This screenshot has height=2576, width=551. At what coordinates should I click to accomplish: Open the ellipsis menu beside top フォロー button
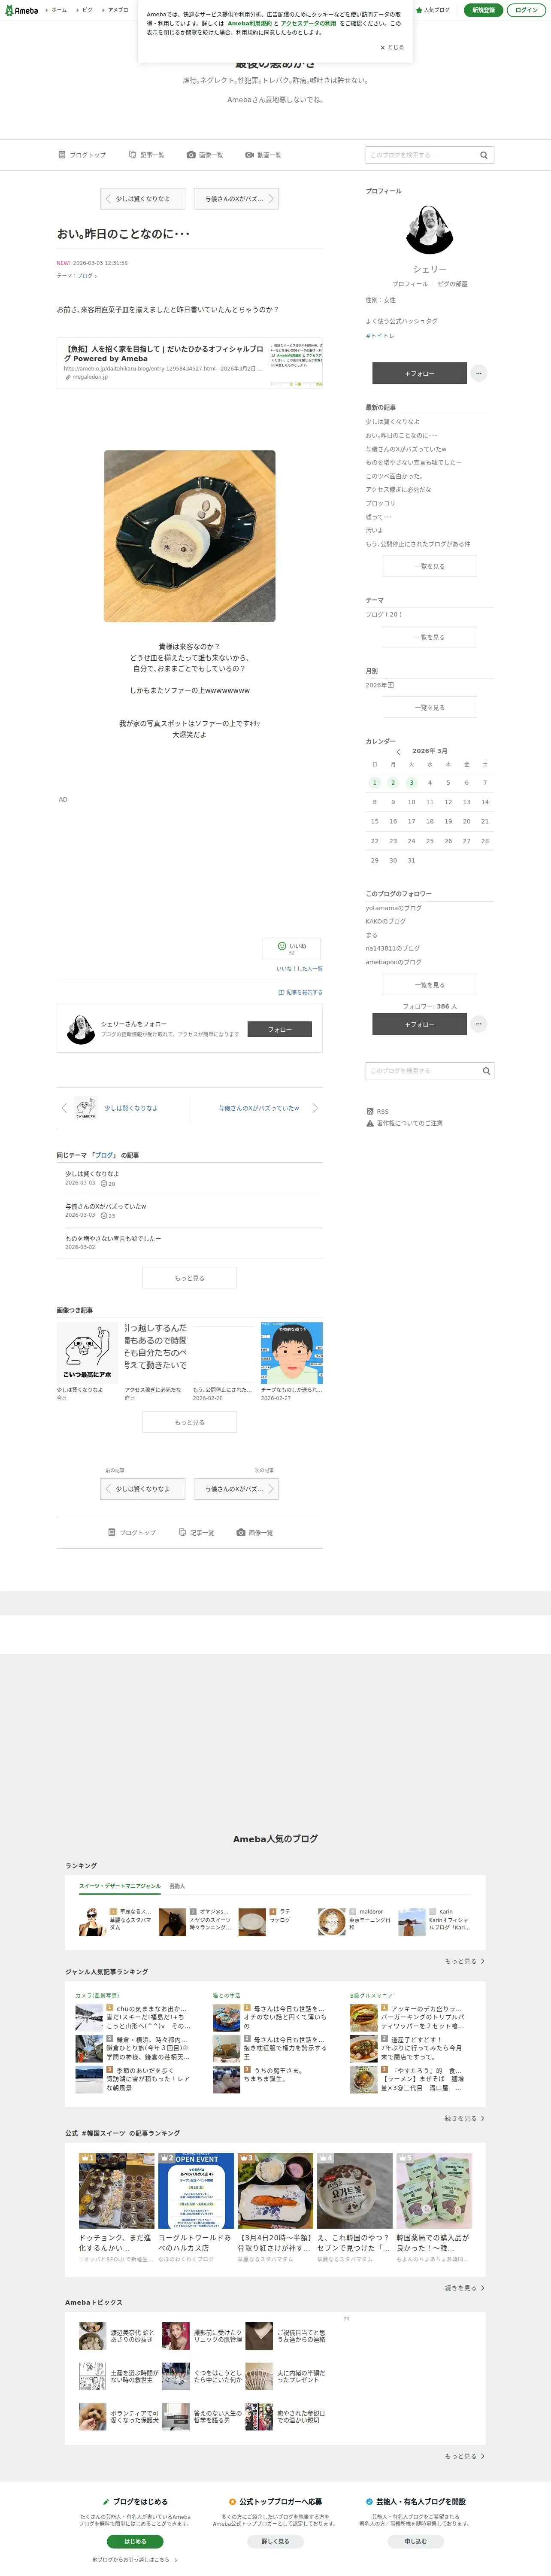[x=479, y=373]
